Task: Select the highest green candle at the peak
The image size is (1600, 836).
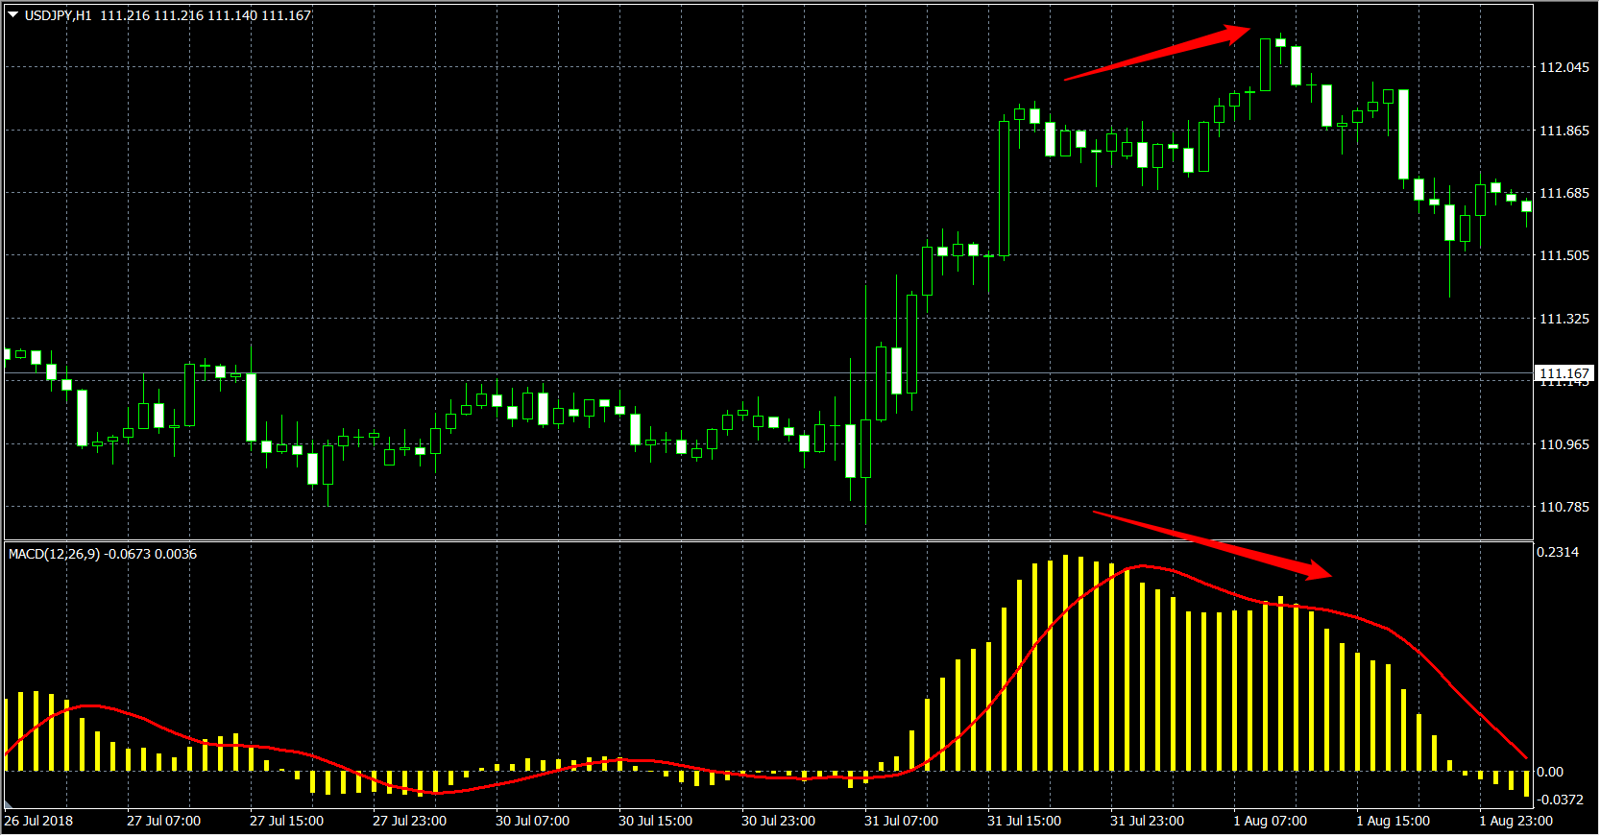Action: tap(1265, 65)
